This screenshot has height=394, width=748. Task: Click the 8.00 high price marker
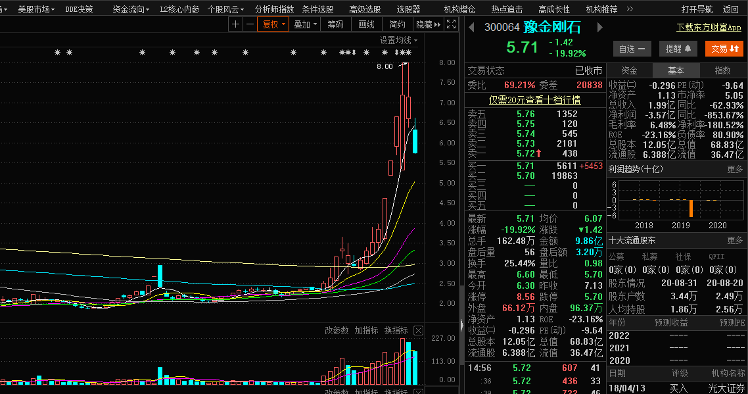(385, 66)
